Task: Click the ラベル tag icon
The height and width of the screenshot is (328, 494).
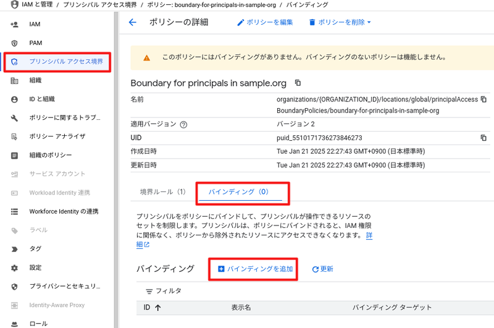Action: click(14, 230)
